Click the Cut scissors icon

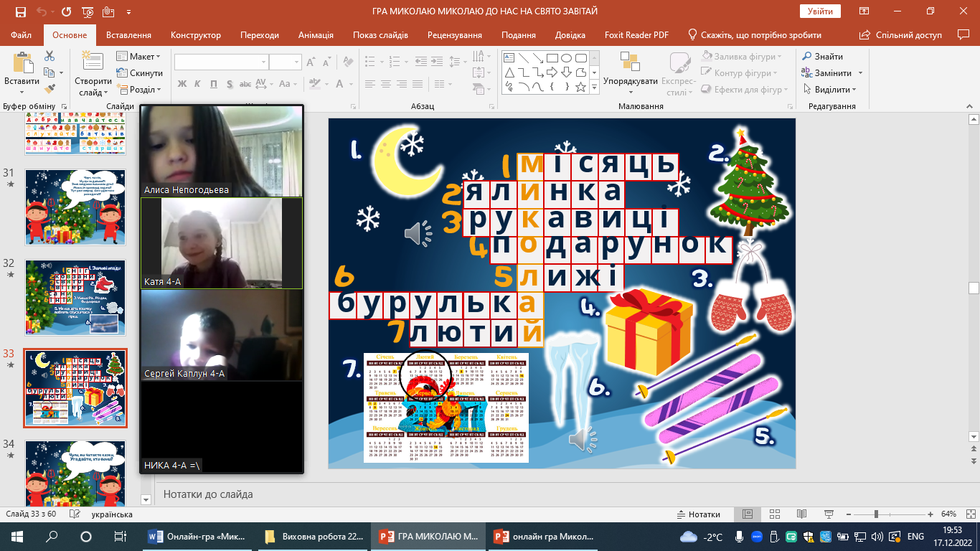(50, 56)
